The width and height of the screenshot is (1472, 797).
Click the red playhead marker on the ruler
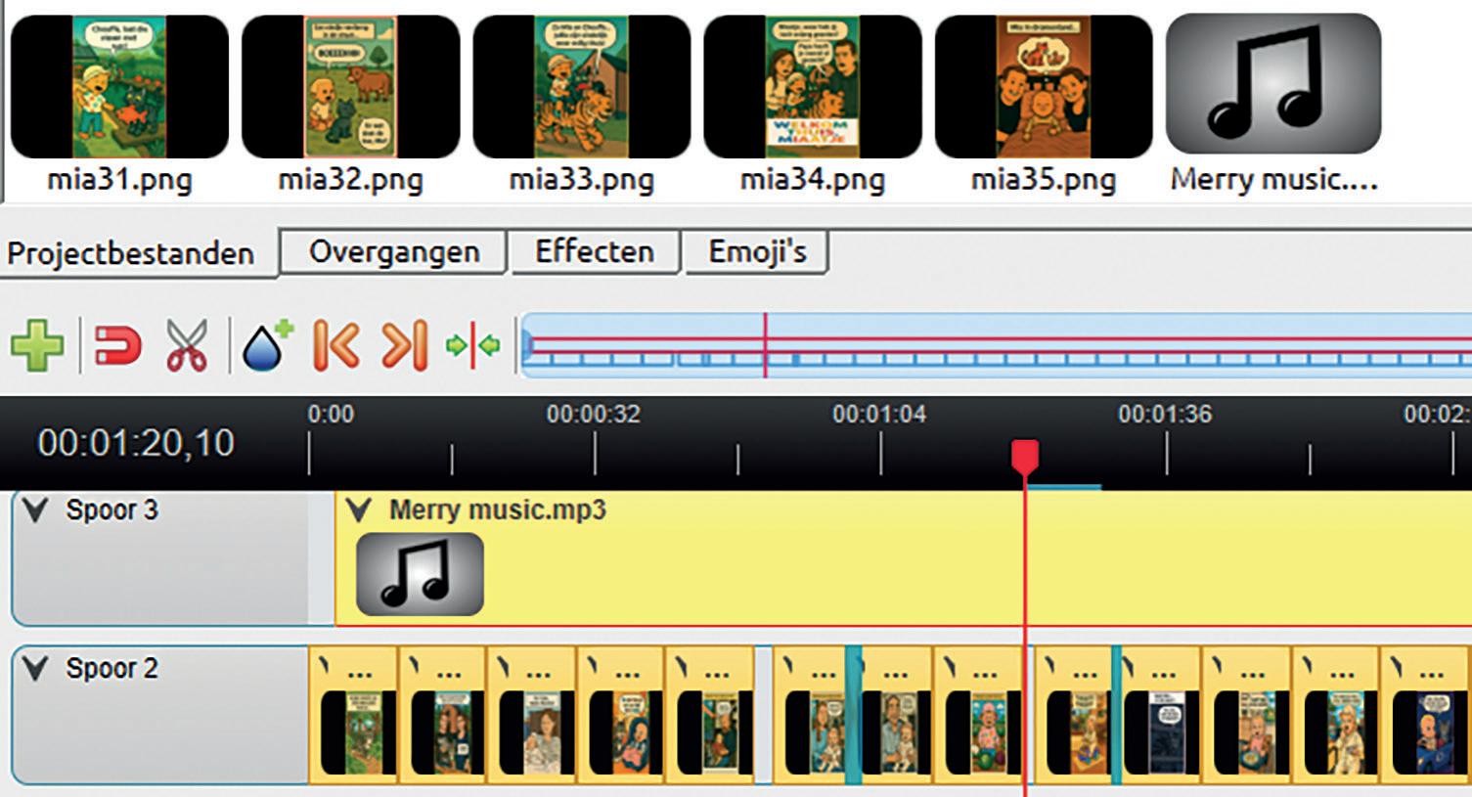click(1025, 456)
